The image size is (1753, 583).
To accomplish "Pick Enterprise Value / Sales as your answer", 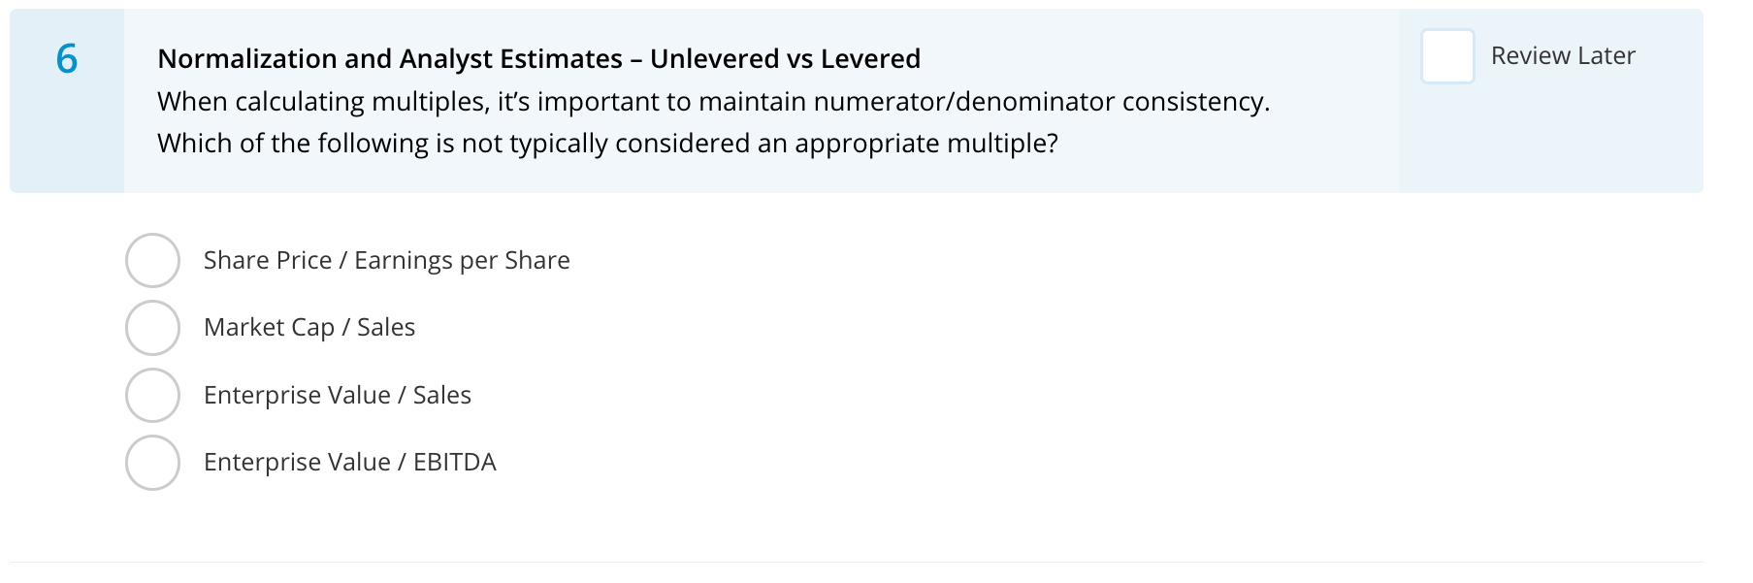I will [x=152, y=395].
